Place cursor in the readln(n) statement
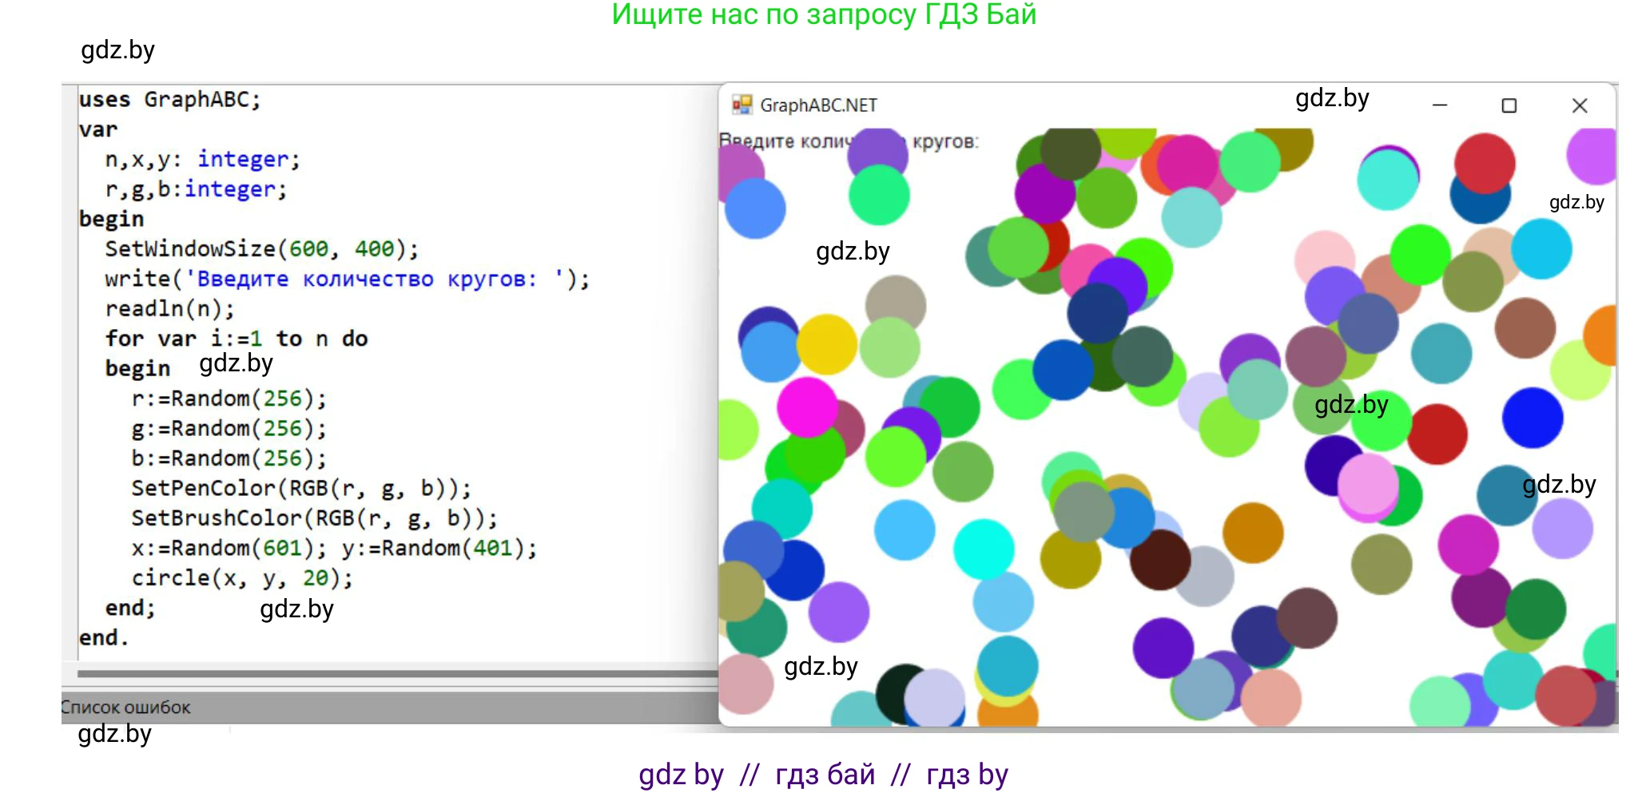This screenshot has height=793, width=1650. click(x=169, y=309)
